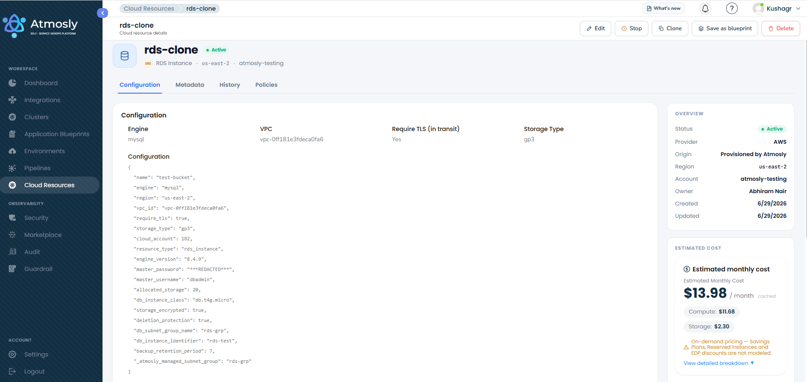The image size is (807, 382).
Task: Expand View detailed breakdown
Action: pyautogui.click(x=719, y=363)
